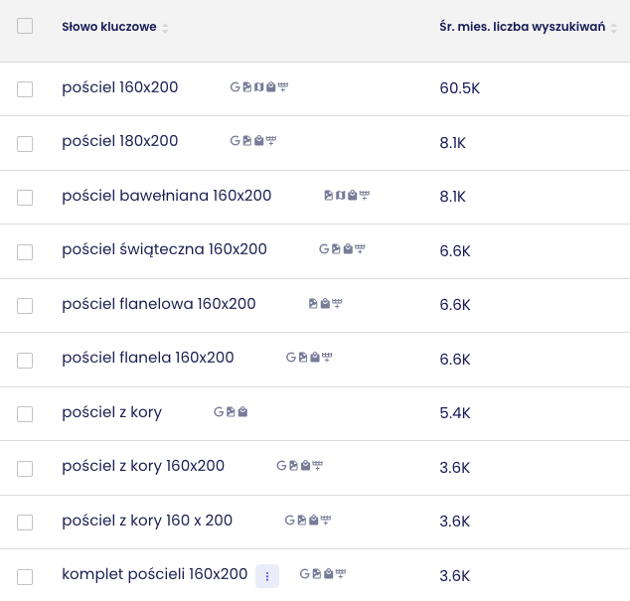Click the map icon beside pościel 160x200
The image size is (630, 601).
[259, 86]
